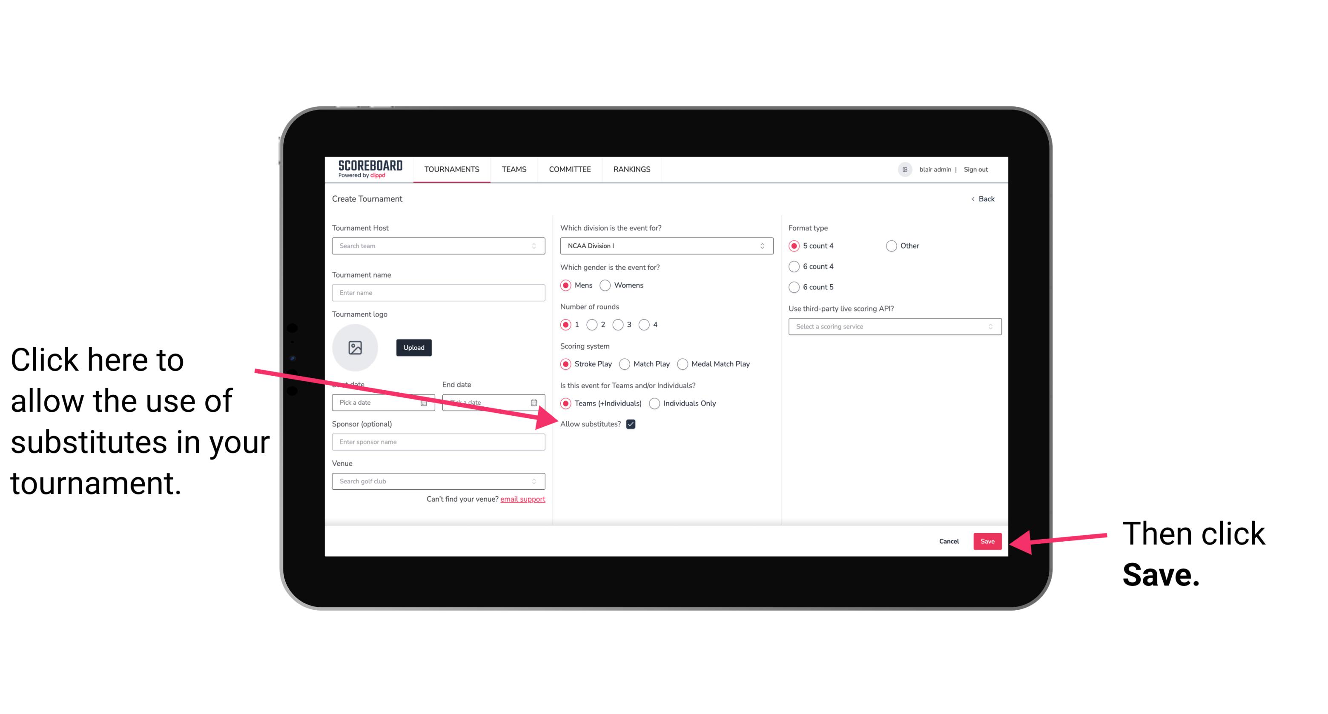
Task: Click the image placeholder icon for logo
Action: (x=355, y=347)
